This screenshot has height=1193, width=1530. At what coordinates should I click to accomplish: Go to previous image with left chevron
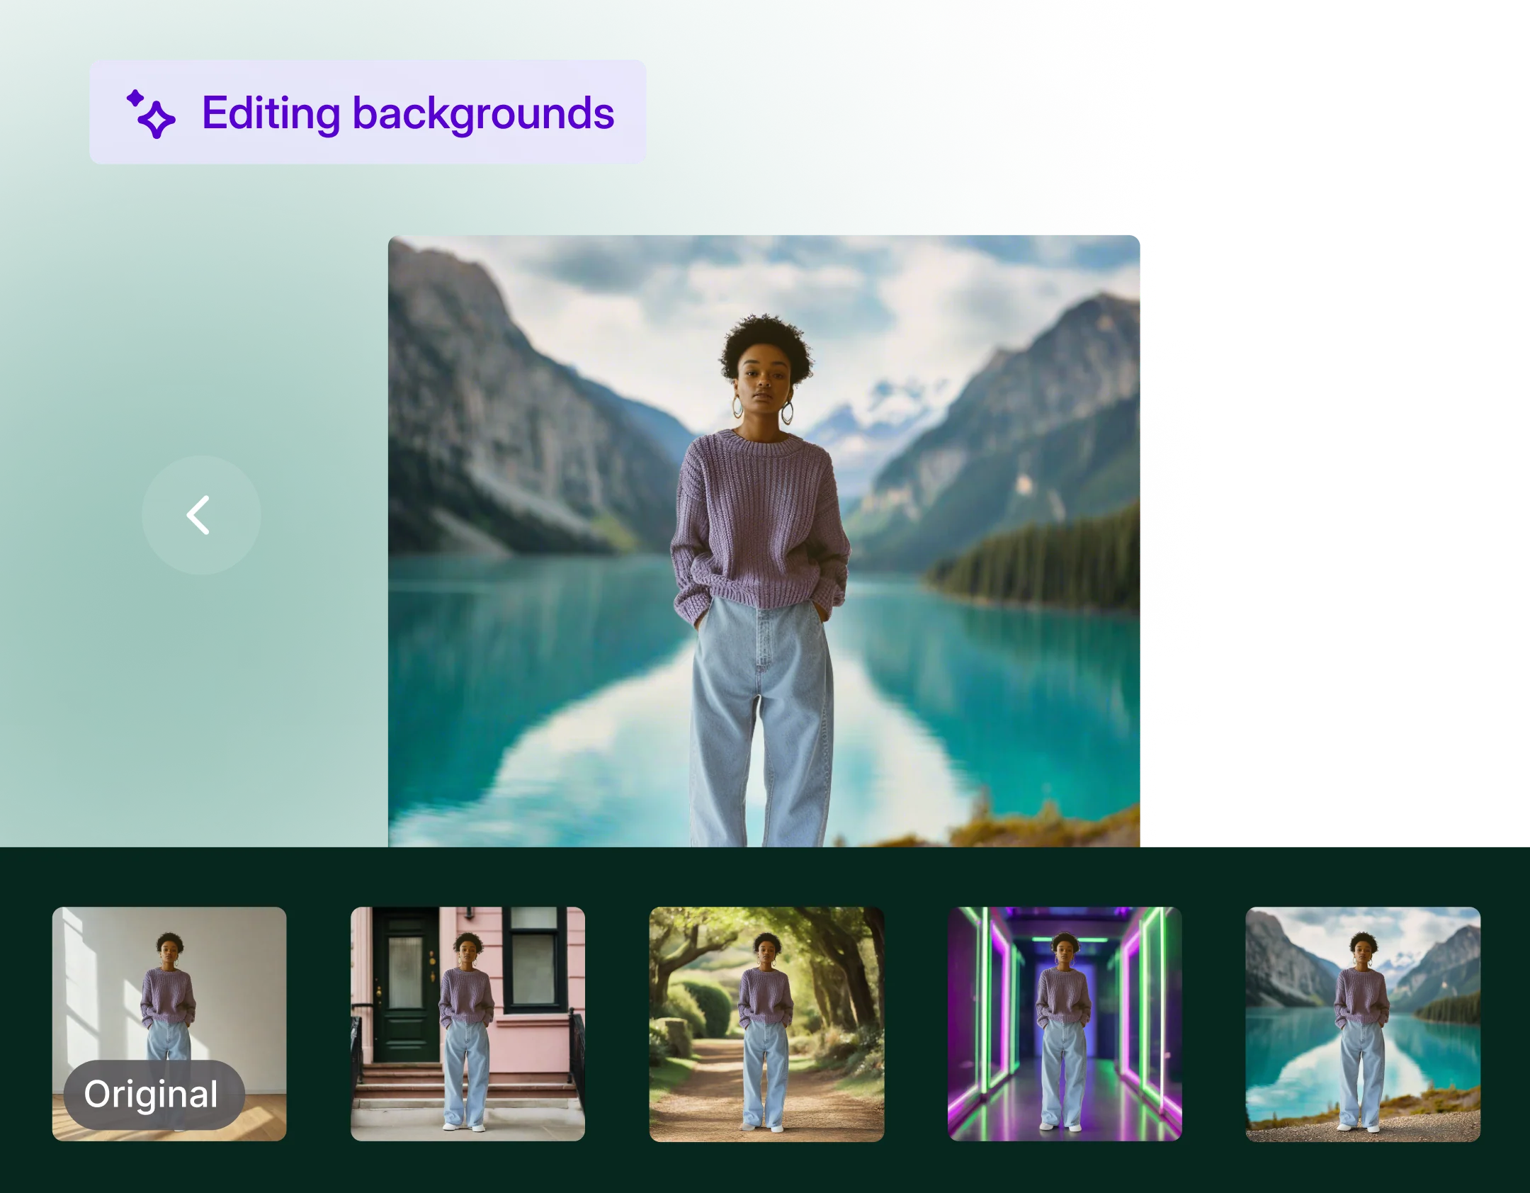(201, 515)
